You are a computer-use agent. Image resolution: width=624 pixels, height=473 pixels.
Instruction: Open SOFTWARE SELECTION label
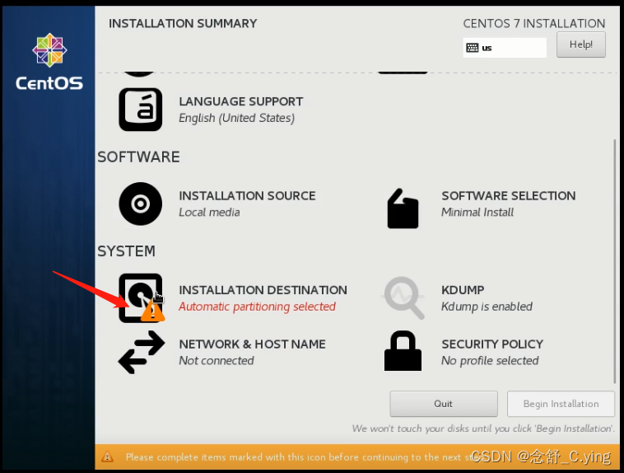[x=509, y=195]
